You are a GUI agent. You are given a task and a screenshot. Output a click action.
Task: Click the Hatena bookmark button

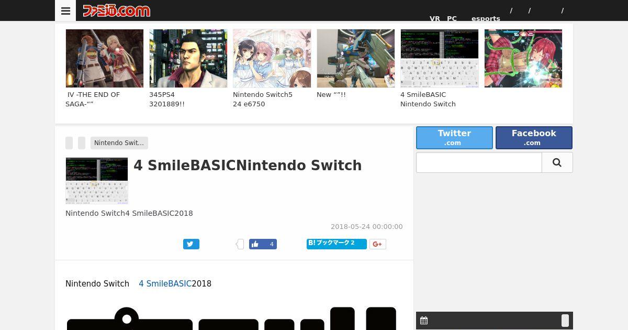(337, 244)
